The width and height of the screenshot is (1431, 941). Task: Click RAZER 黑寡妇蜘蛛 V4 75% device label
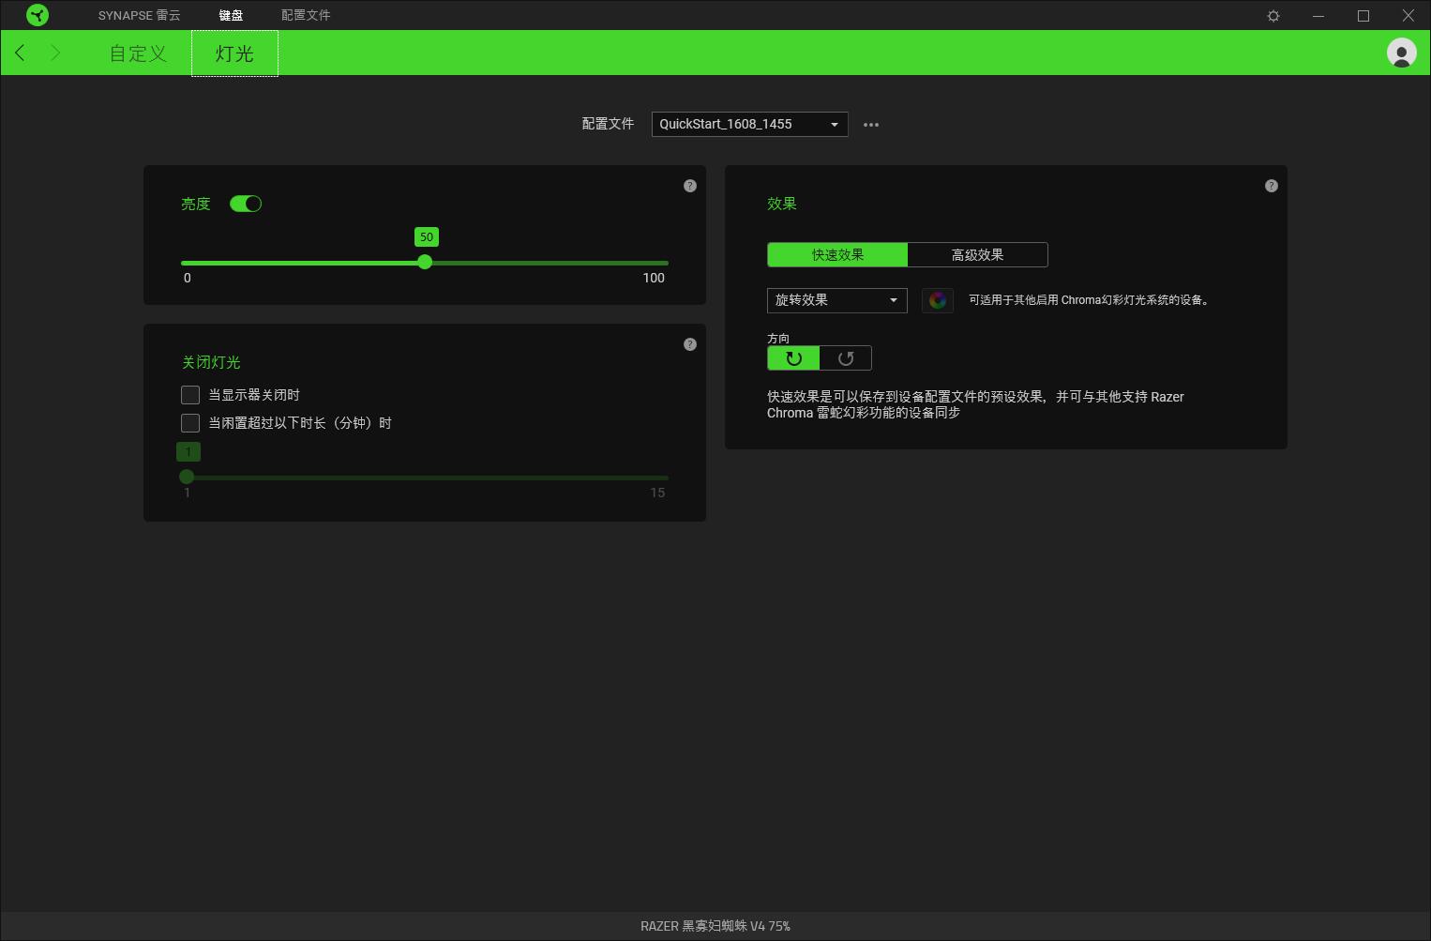pyautogui.click(x=715, y=926)
